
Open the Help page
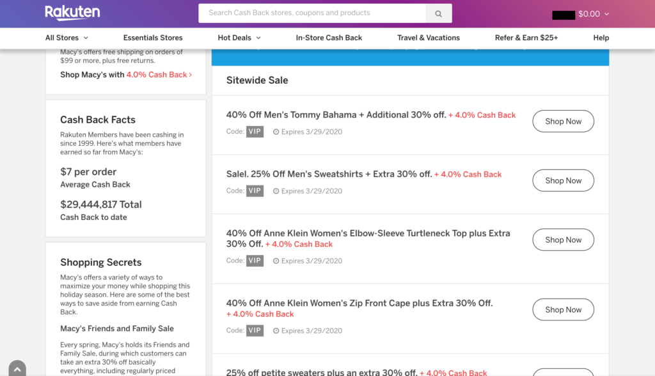point(601,38)
